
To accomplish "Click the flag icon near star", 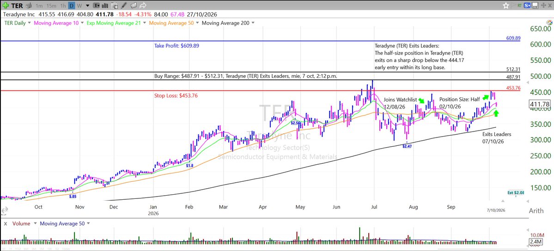I will click(x=513, y=5).
